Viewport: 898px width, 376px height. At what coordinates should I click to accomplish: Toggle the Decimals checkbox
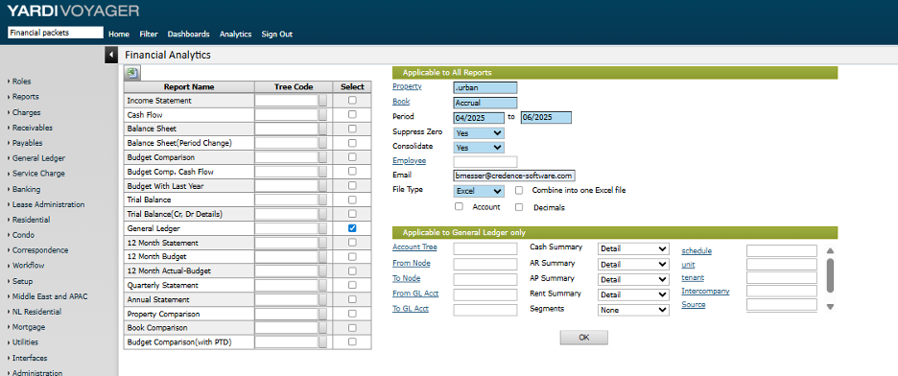pyautogui.click(x=519, y=207)
